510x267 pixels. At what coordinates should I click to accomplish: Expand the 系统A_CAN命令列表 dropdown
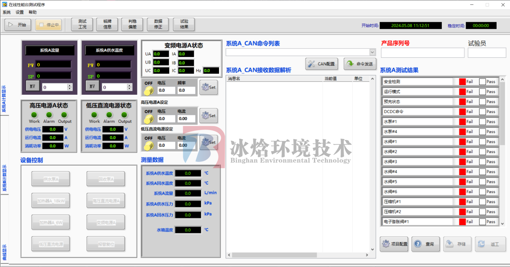point(372,52)
